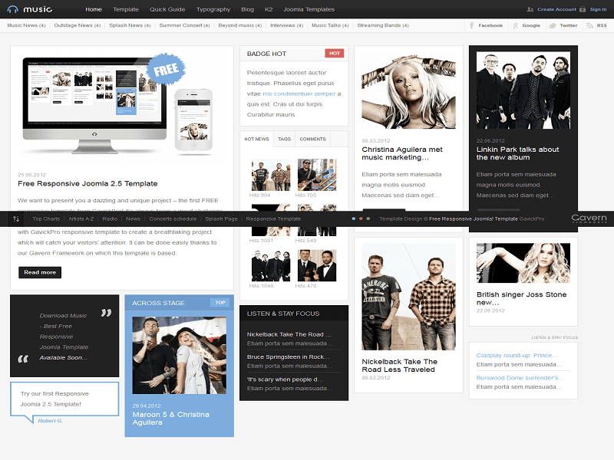Select the orange color style dot
Viewport: 614px width, 460px height.
coord(361,219)
